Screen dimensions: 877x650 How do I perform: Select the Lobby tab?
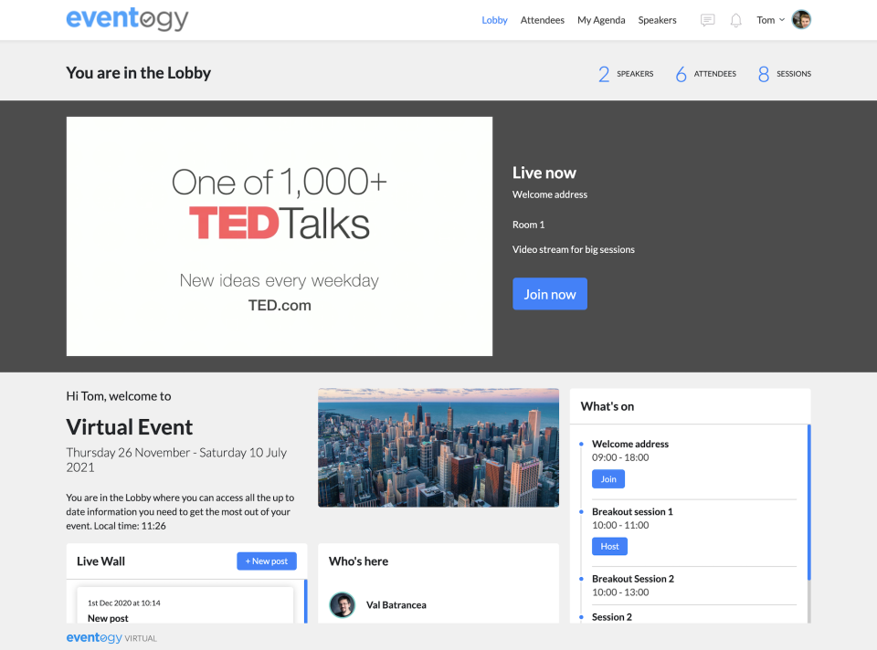coord(494,19)
